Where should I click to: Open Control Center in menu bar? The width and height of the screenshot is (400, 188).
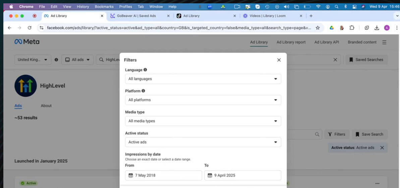[x=354, y=7]
